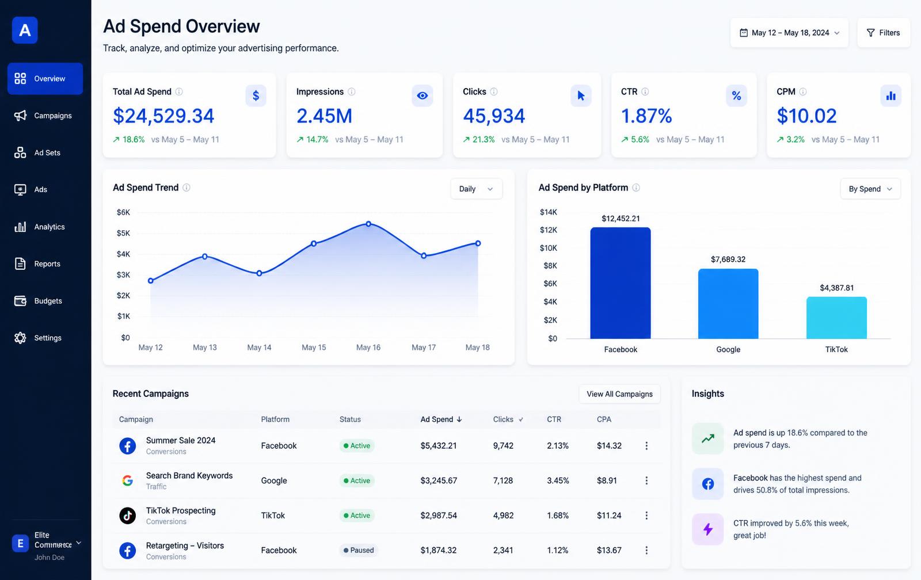This screenshot has width=921, height=580.
Task: Open the Overview sidebar item
Action: click(45, 79)
